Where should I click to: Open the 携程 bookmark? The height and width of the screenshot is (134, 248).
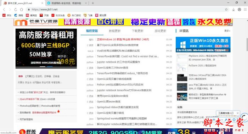click(19, 15)
